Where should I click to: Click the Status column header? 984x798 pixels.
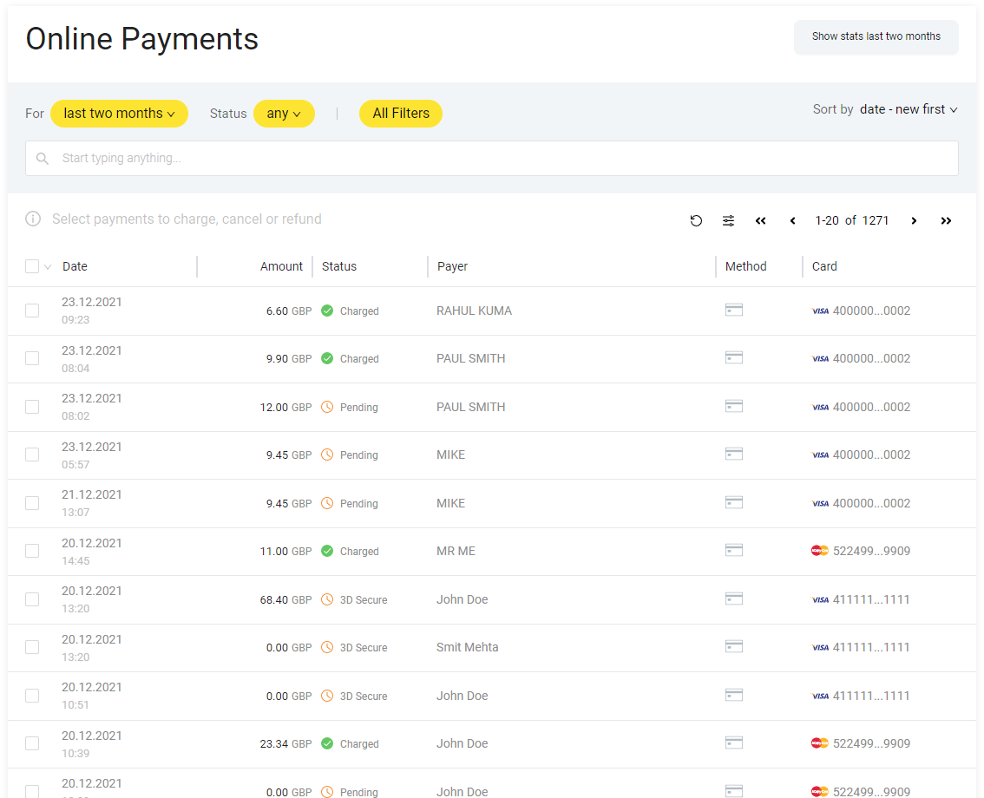(339, 266)
